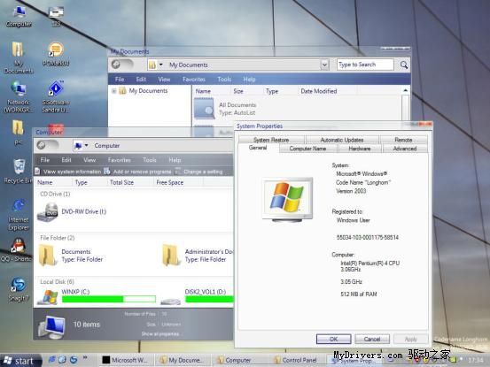490x367 pixels.
Task: Open Favorites menu in My Documents window
Action: point(194,80)
